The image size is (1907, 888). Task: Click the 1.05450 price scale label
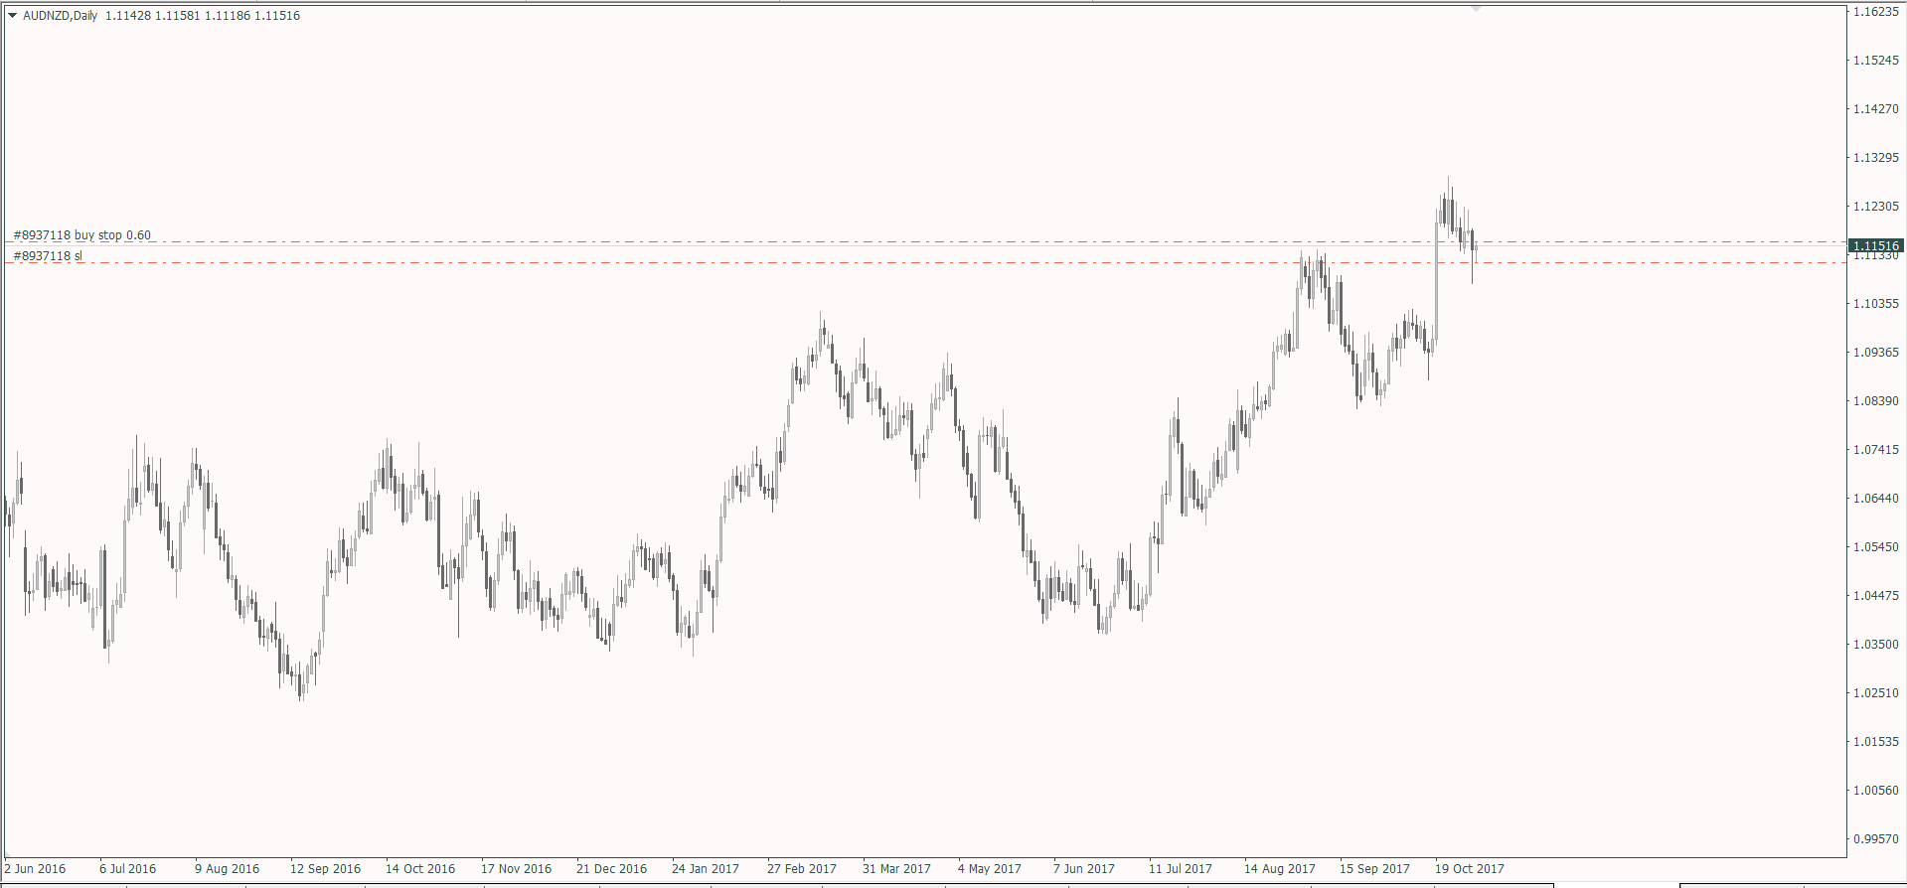point(1876,547)
